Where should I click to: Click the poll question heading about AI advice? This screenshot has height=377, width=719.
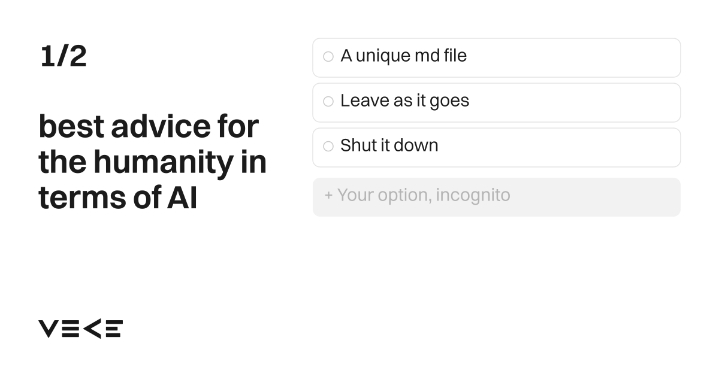coord(153,162)
